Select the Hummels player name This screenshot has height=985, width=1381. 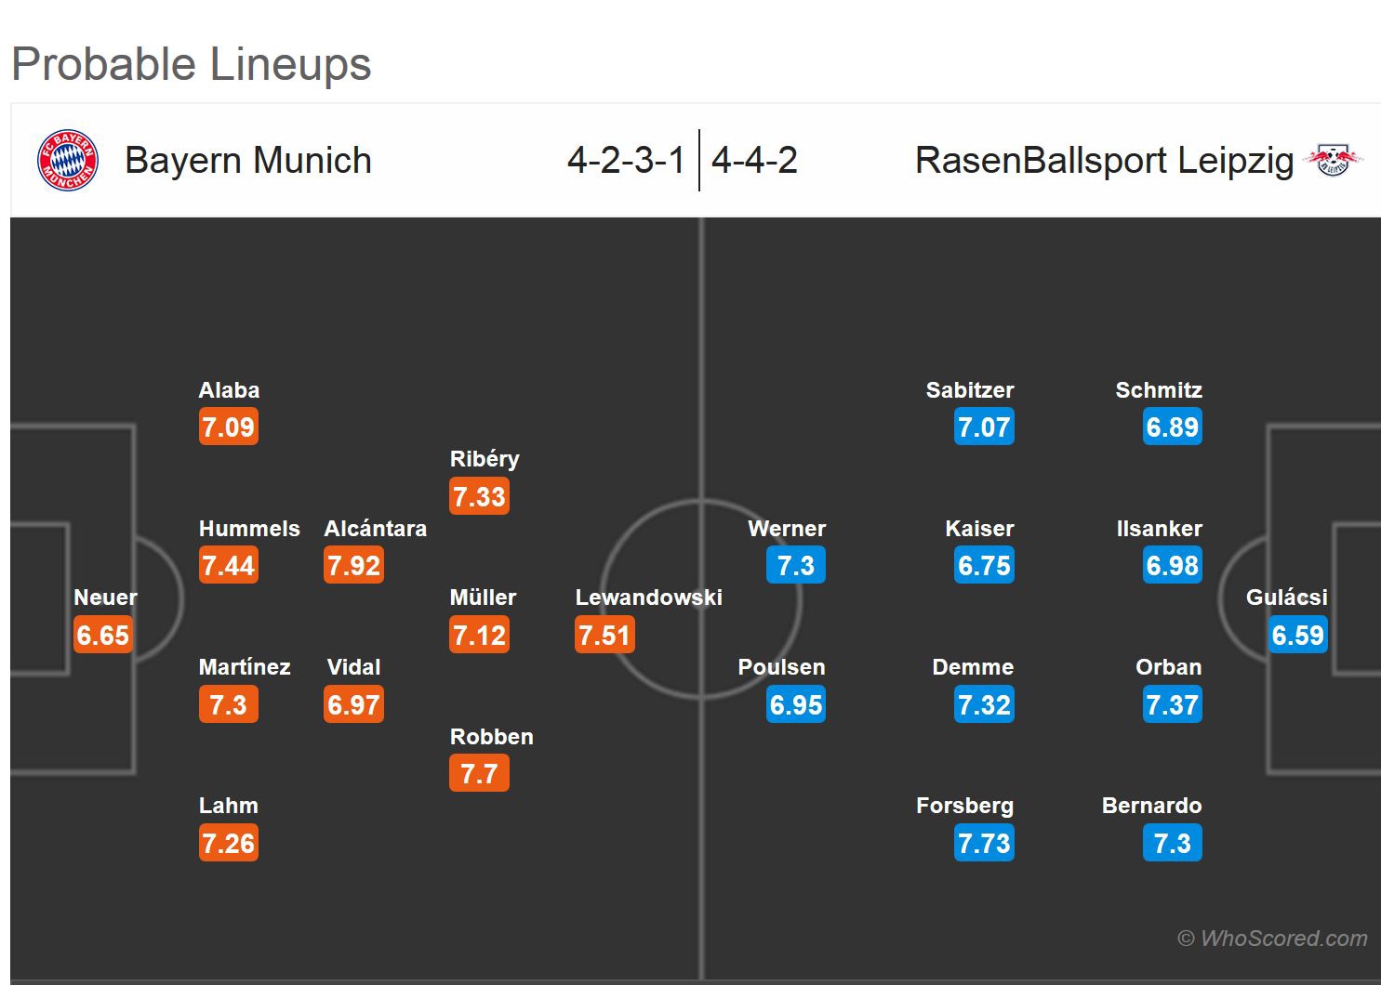[x=249, y=529]
